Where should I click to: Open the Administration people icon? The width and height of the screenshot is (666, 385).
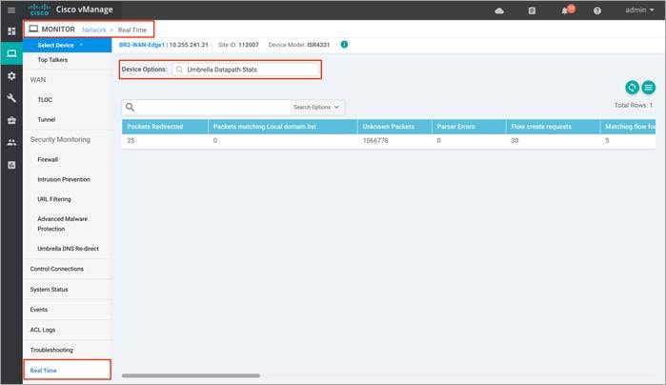point(11,143)
